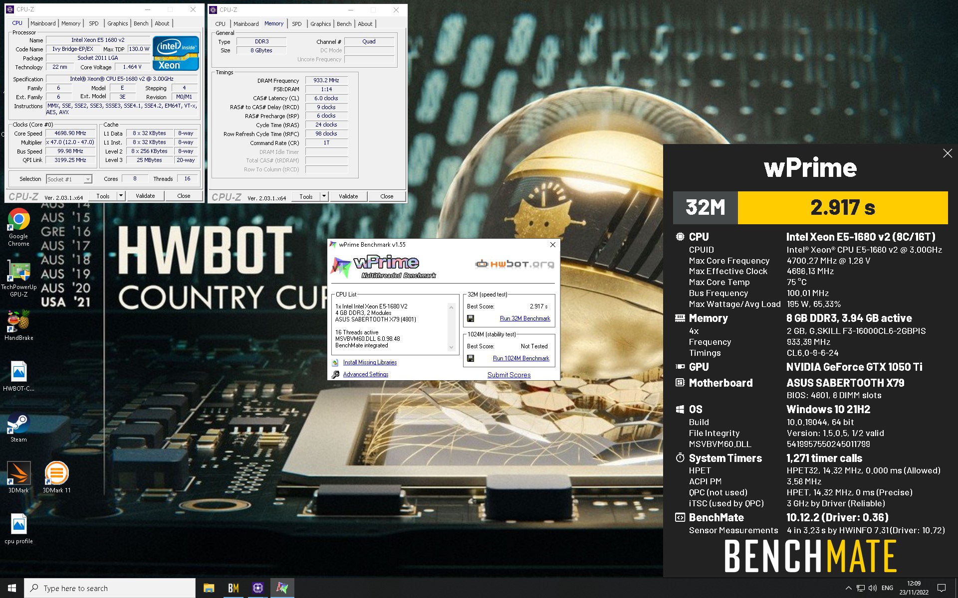Click Install Missing Libraries icon in wPrime
The image size is (958, 598).
pyautogui.click(x=335, y=362)
